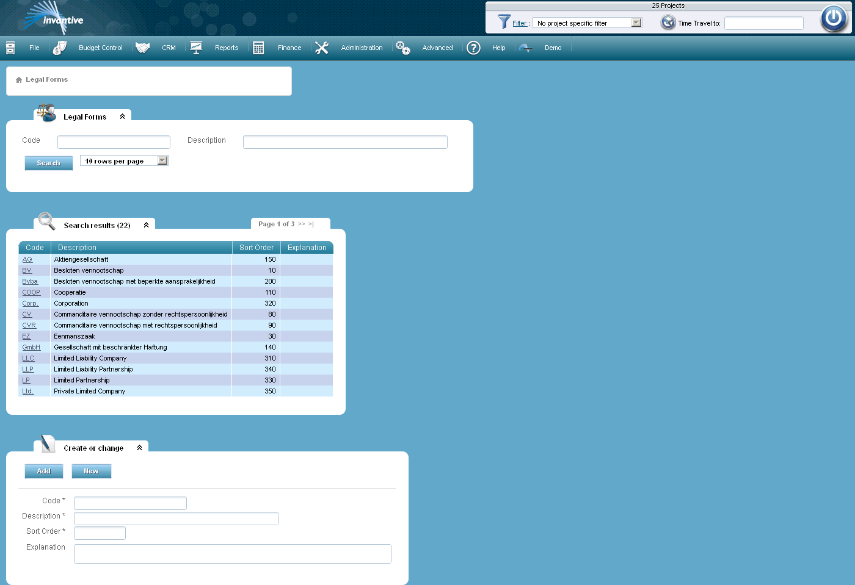The image size is (855, 585).
Task: Click the New button
Action: (x=91, y=471)
